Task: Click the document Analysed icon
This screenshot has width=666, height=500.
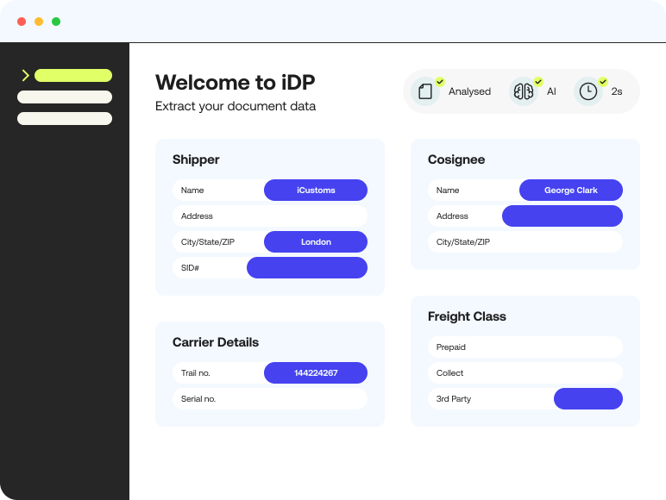Action: tap(425, 91)
